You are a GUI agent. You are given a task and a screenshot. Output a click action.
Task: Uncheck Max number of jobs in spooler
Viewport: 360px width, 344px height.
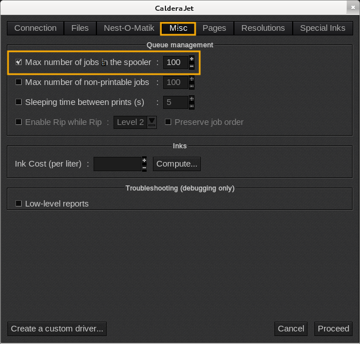coord(19,62)
